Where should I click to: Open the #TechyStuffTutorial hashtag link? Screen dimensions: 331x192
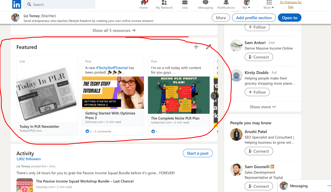(112, 68)
